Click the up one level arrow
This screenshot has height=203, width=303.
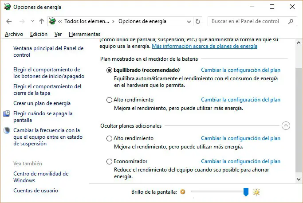42,21
